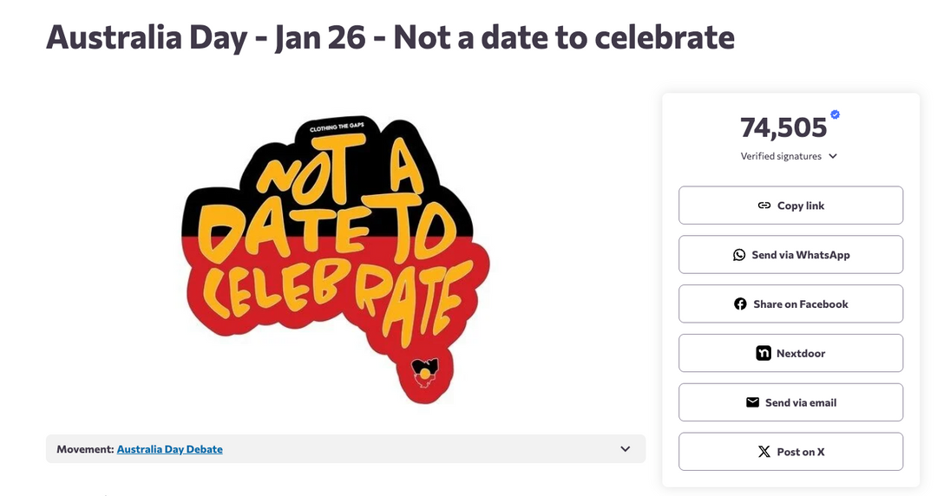Viewport: 937px width, 496px height.
Task: Select Post on X text
Action: point(801,452)
